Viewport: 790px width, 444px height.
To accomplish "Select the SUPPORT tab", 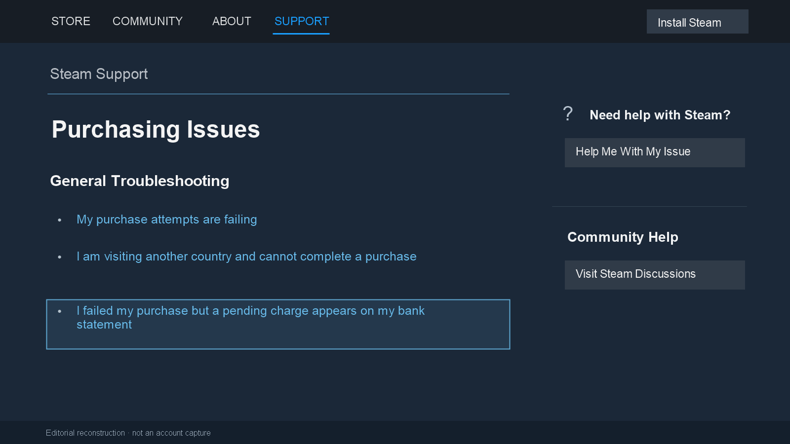I will pos(301,21).
